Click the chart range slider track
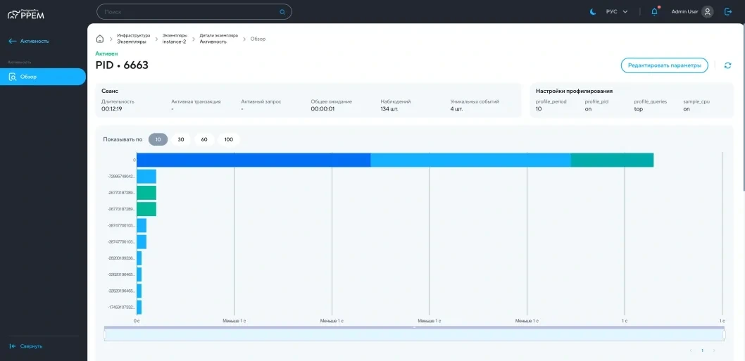Screen dimensions: 745x361 (x=415, y=335)
